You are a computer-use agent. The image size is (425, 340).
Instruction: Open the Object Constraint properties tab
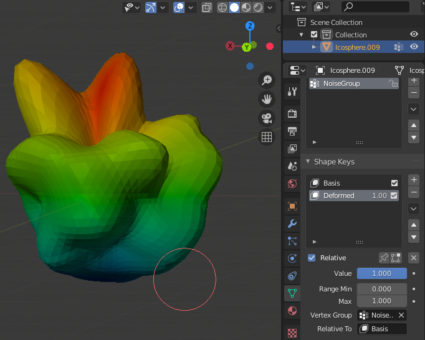pos(292,276)
